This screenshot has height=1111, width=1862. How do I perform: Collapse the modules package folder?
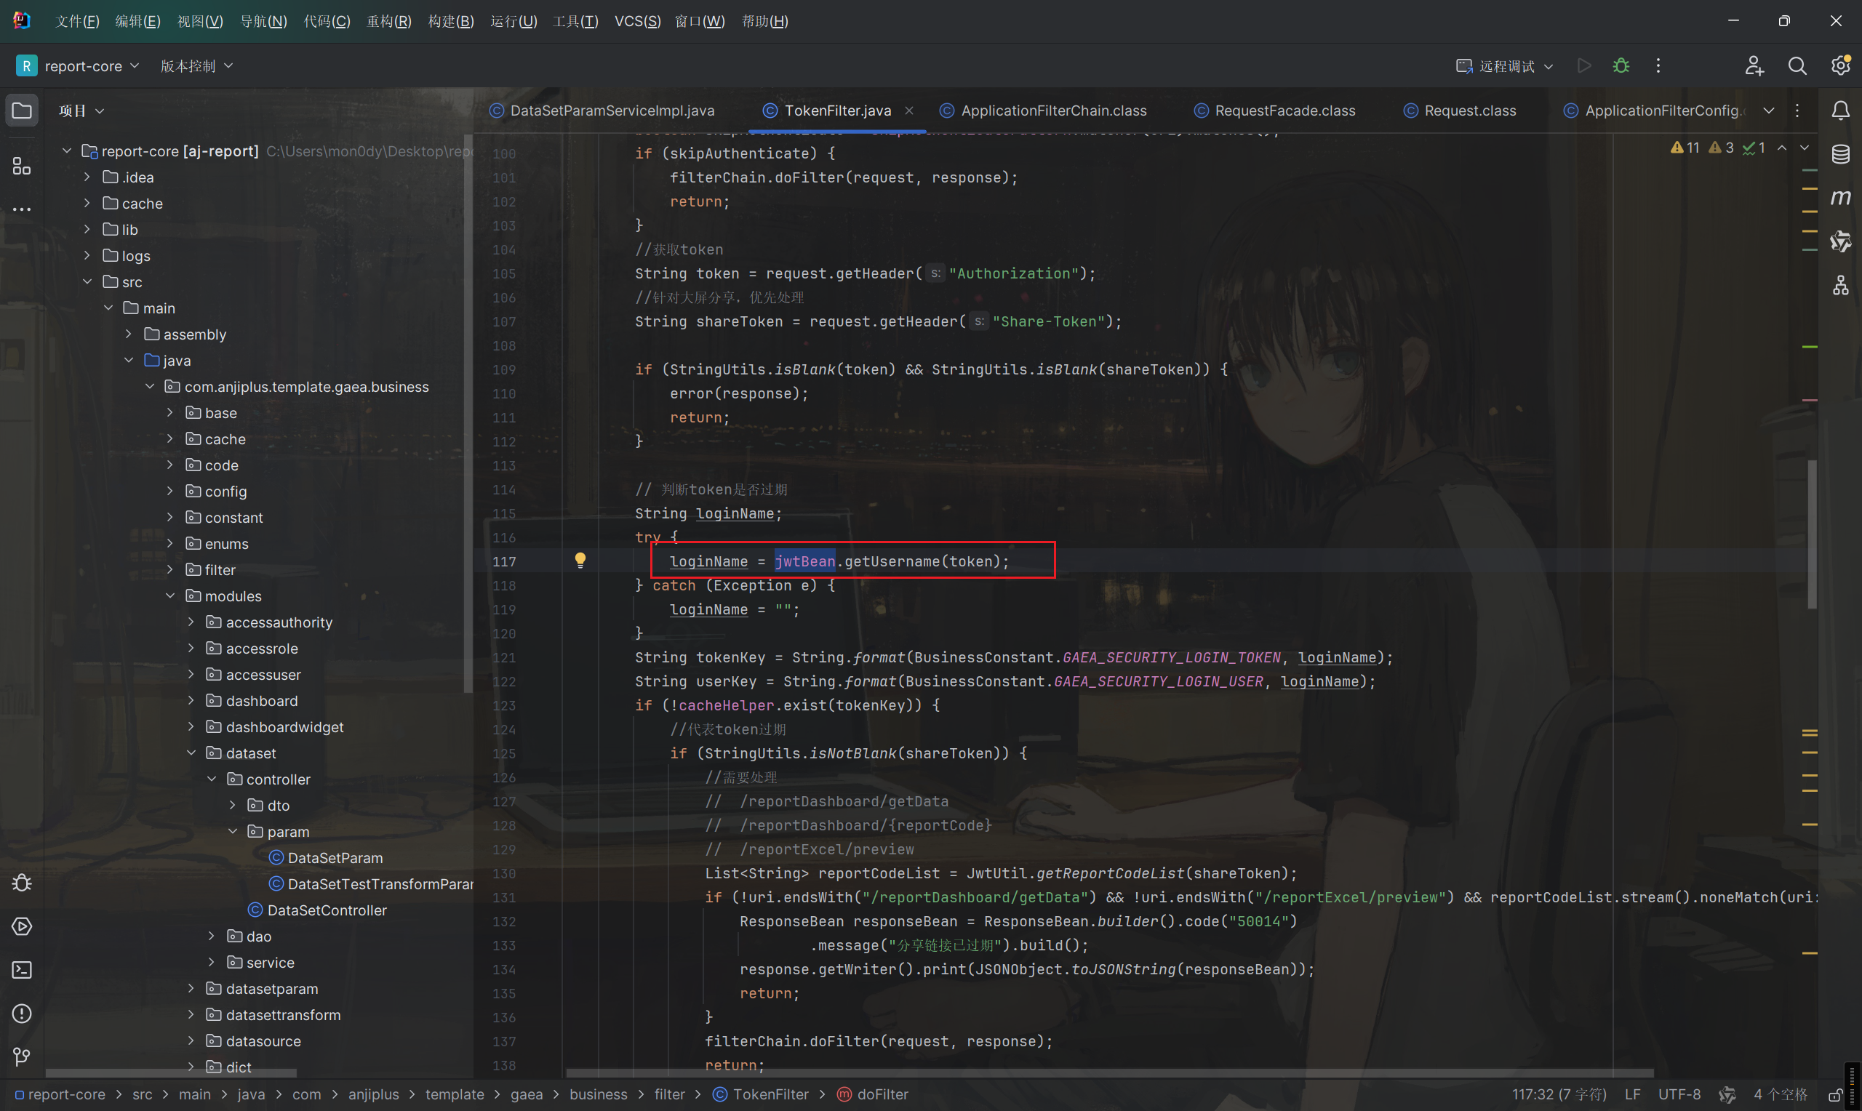[x=170, y=596]
